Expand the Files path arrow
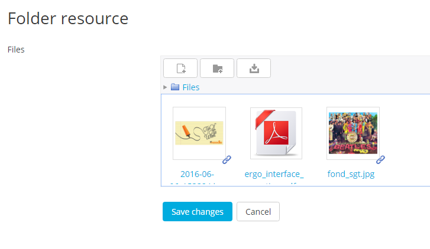The width and height of the screenshot is (430, 249). (165, 87)
